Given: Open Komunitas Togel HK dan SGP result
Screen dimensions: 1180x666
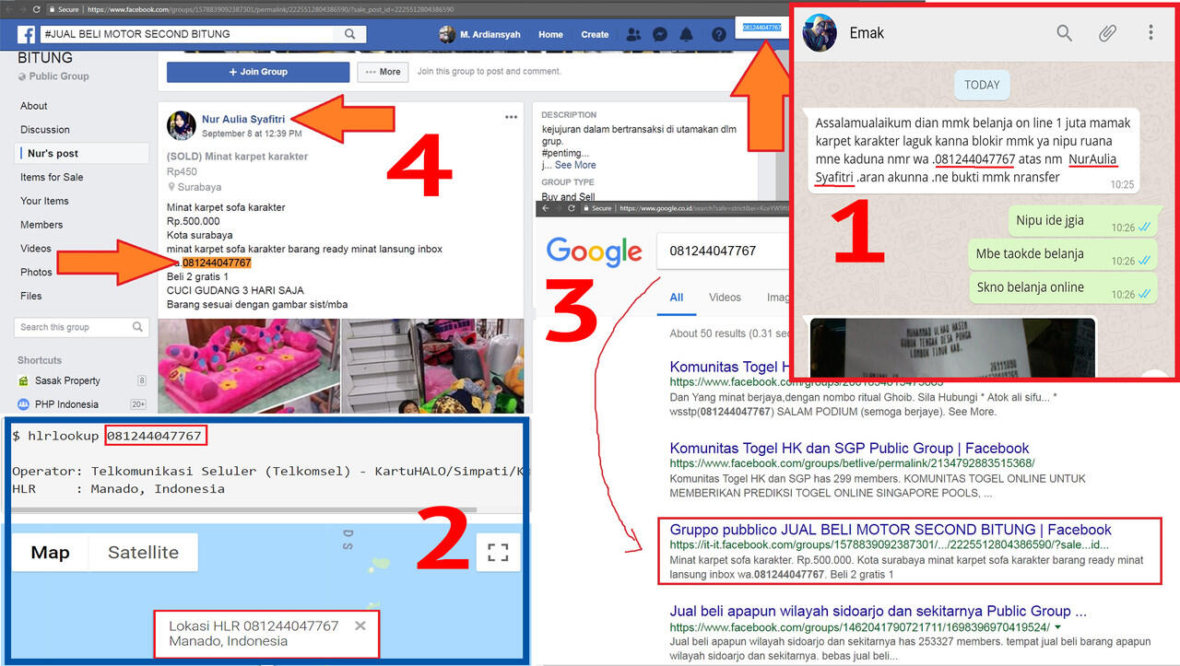Looking at the screenshot, I should [x=849, y=448].
